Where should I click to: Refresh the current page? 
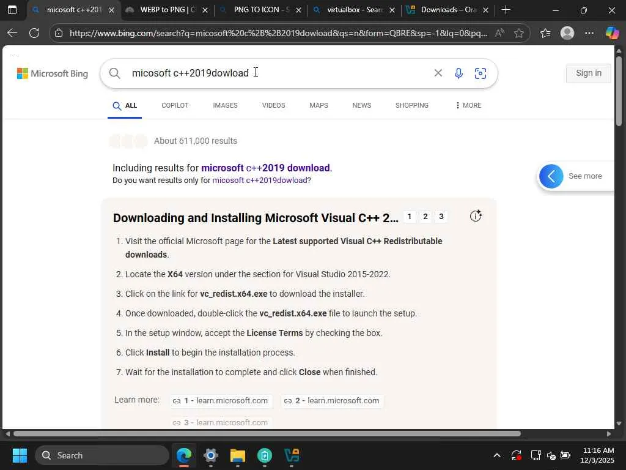(34, 33)
